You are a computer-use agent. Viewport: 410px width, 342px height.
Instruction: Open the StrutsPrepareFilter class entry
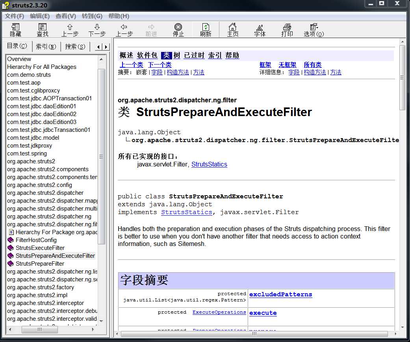(x=40, y=263)
